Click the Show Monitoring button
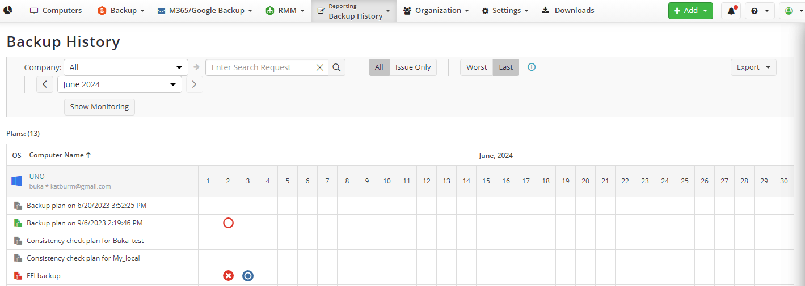This screenshot has height=286, width=805. coord(99,106)
